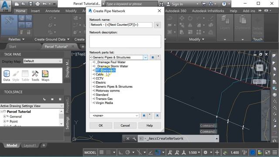Expand the General tree node
This screenshot has height=157, width=279.
click(x=5, y=116)
